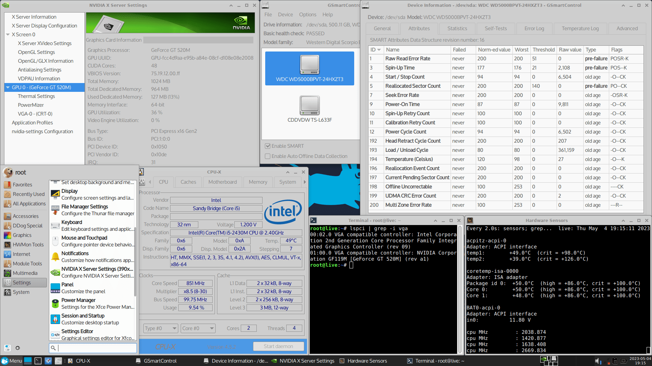Screen dimensions: 652x366
Task: Click the log out refresh icon in menu
Action: (18, 348)
